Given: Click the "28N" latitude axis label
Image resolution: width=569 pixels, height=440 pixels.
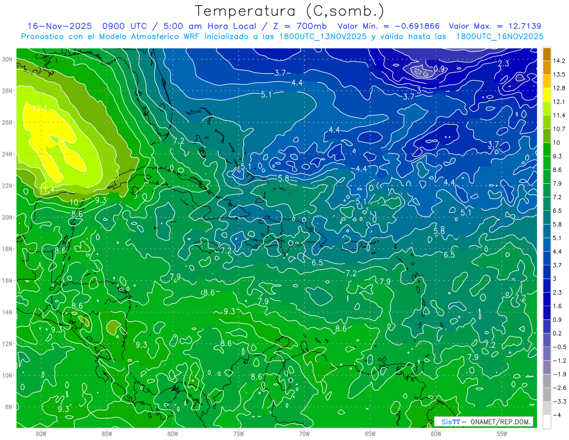Looking at the screenshot, I should pos(7,91).
